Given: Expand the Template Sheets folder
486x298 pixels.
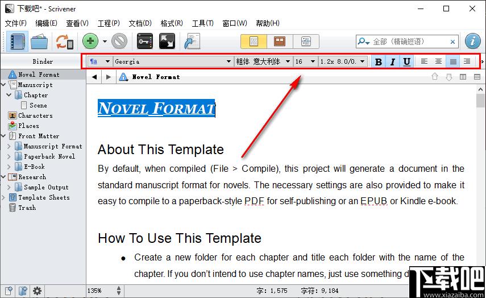Looking at the screenshot, I should point(3,197).
